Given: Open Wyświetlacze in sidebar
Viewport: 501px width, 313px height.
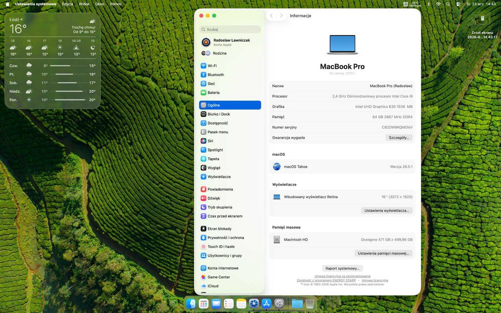Looking at the screenshot, I should coord(230,177).
